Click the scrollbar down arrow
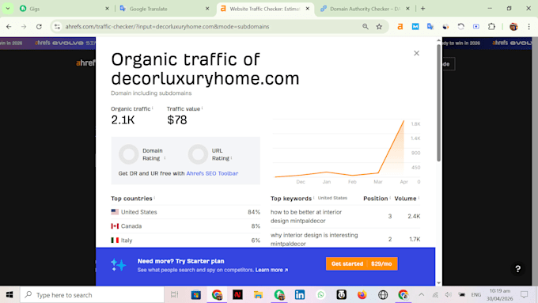 [x=438, y=283]
